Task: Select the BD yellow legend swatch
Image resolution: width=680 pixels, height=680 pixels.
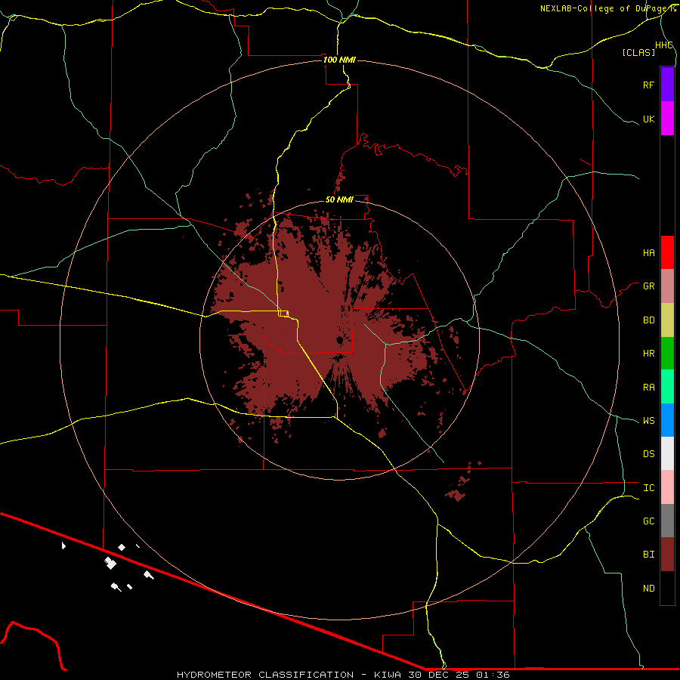Action: coord(667,320)
